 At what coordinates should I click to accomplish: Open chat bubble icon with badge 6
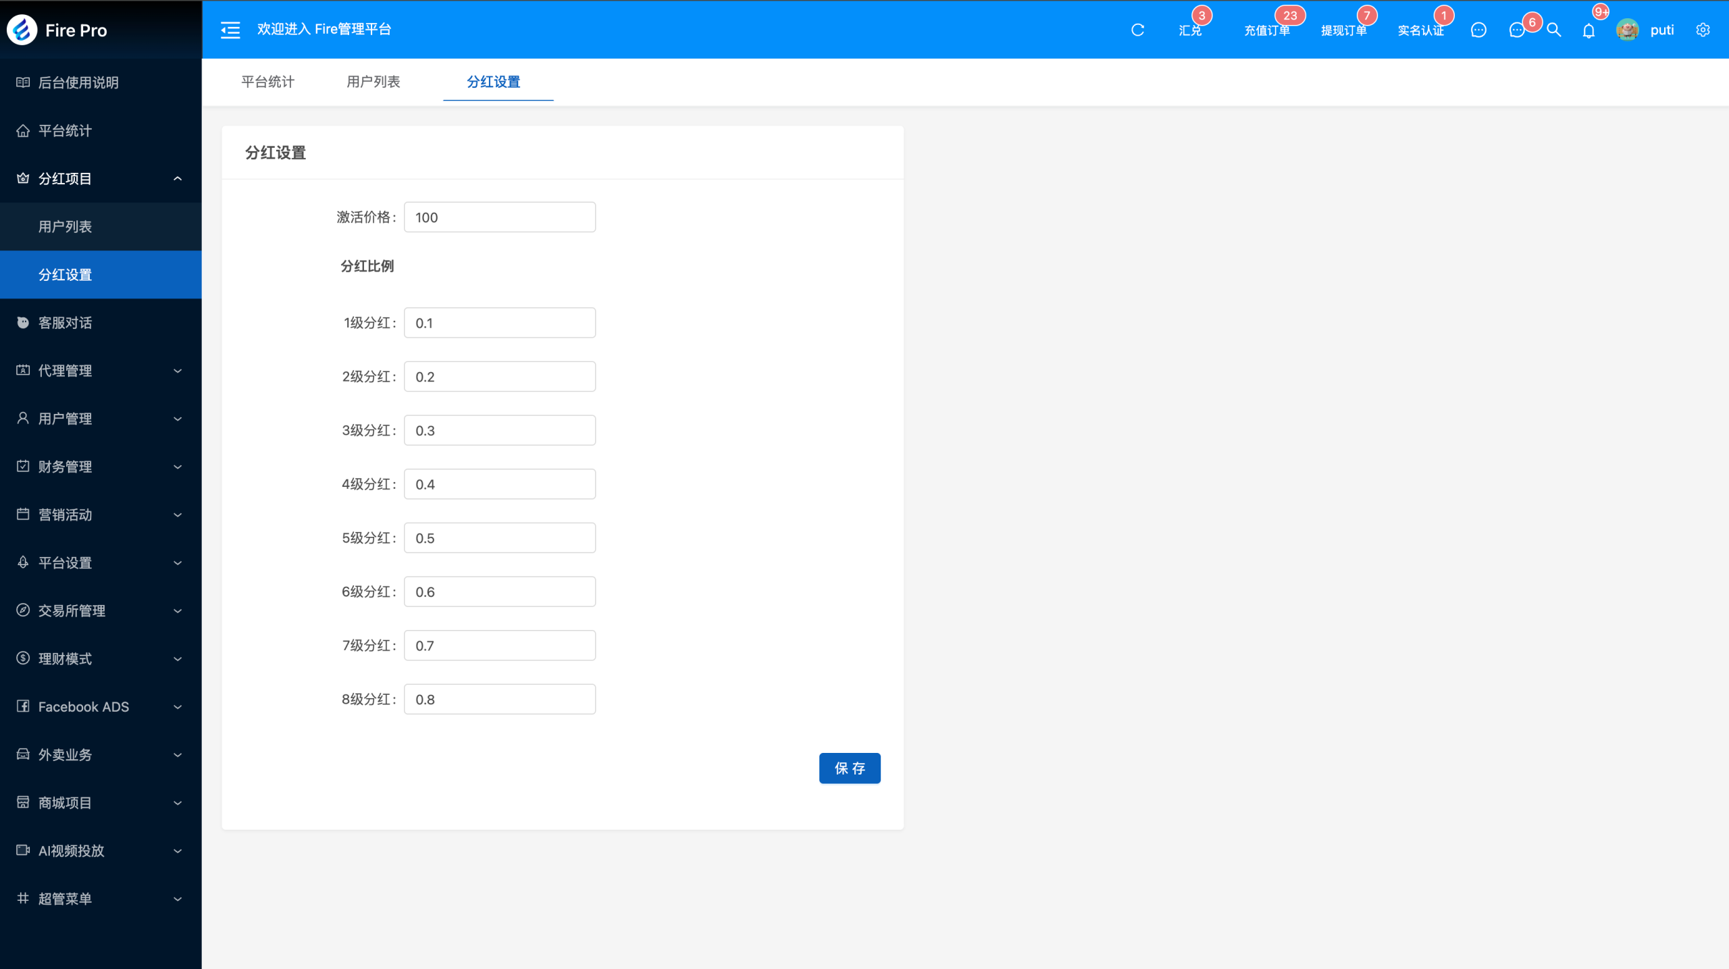pos(1517,30)
